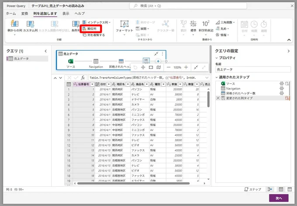The height and width of the screenshot is (206, 297).
Task: Toggle the diagram mini-map icon
Action: [159, 67]
